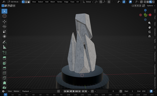Click frame 120 on timeline ruler
The height and width of the screenshot is (96, 157).
(75, 95)
